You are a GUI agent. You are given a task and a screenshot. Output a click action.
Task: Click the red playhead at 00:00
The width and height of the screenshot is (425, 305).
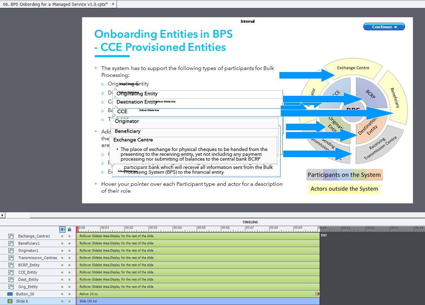[78, 228]
